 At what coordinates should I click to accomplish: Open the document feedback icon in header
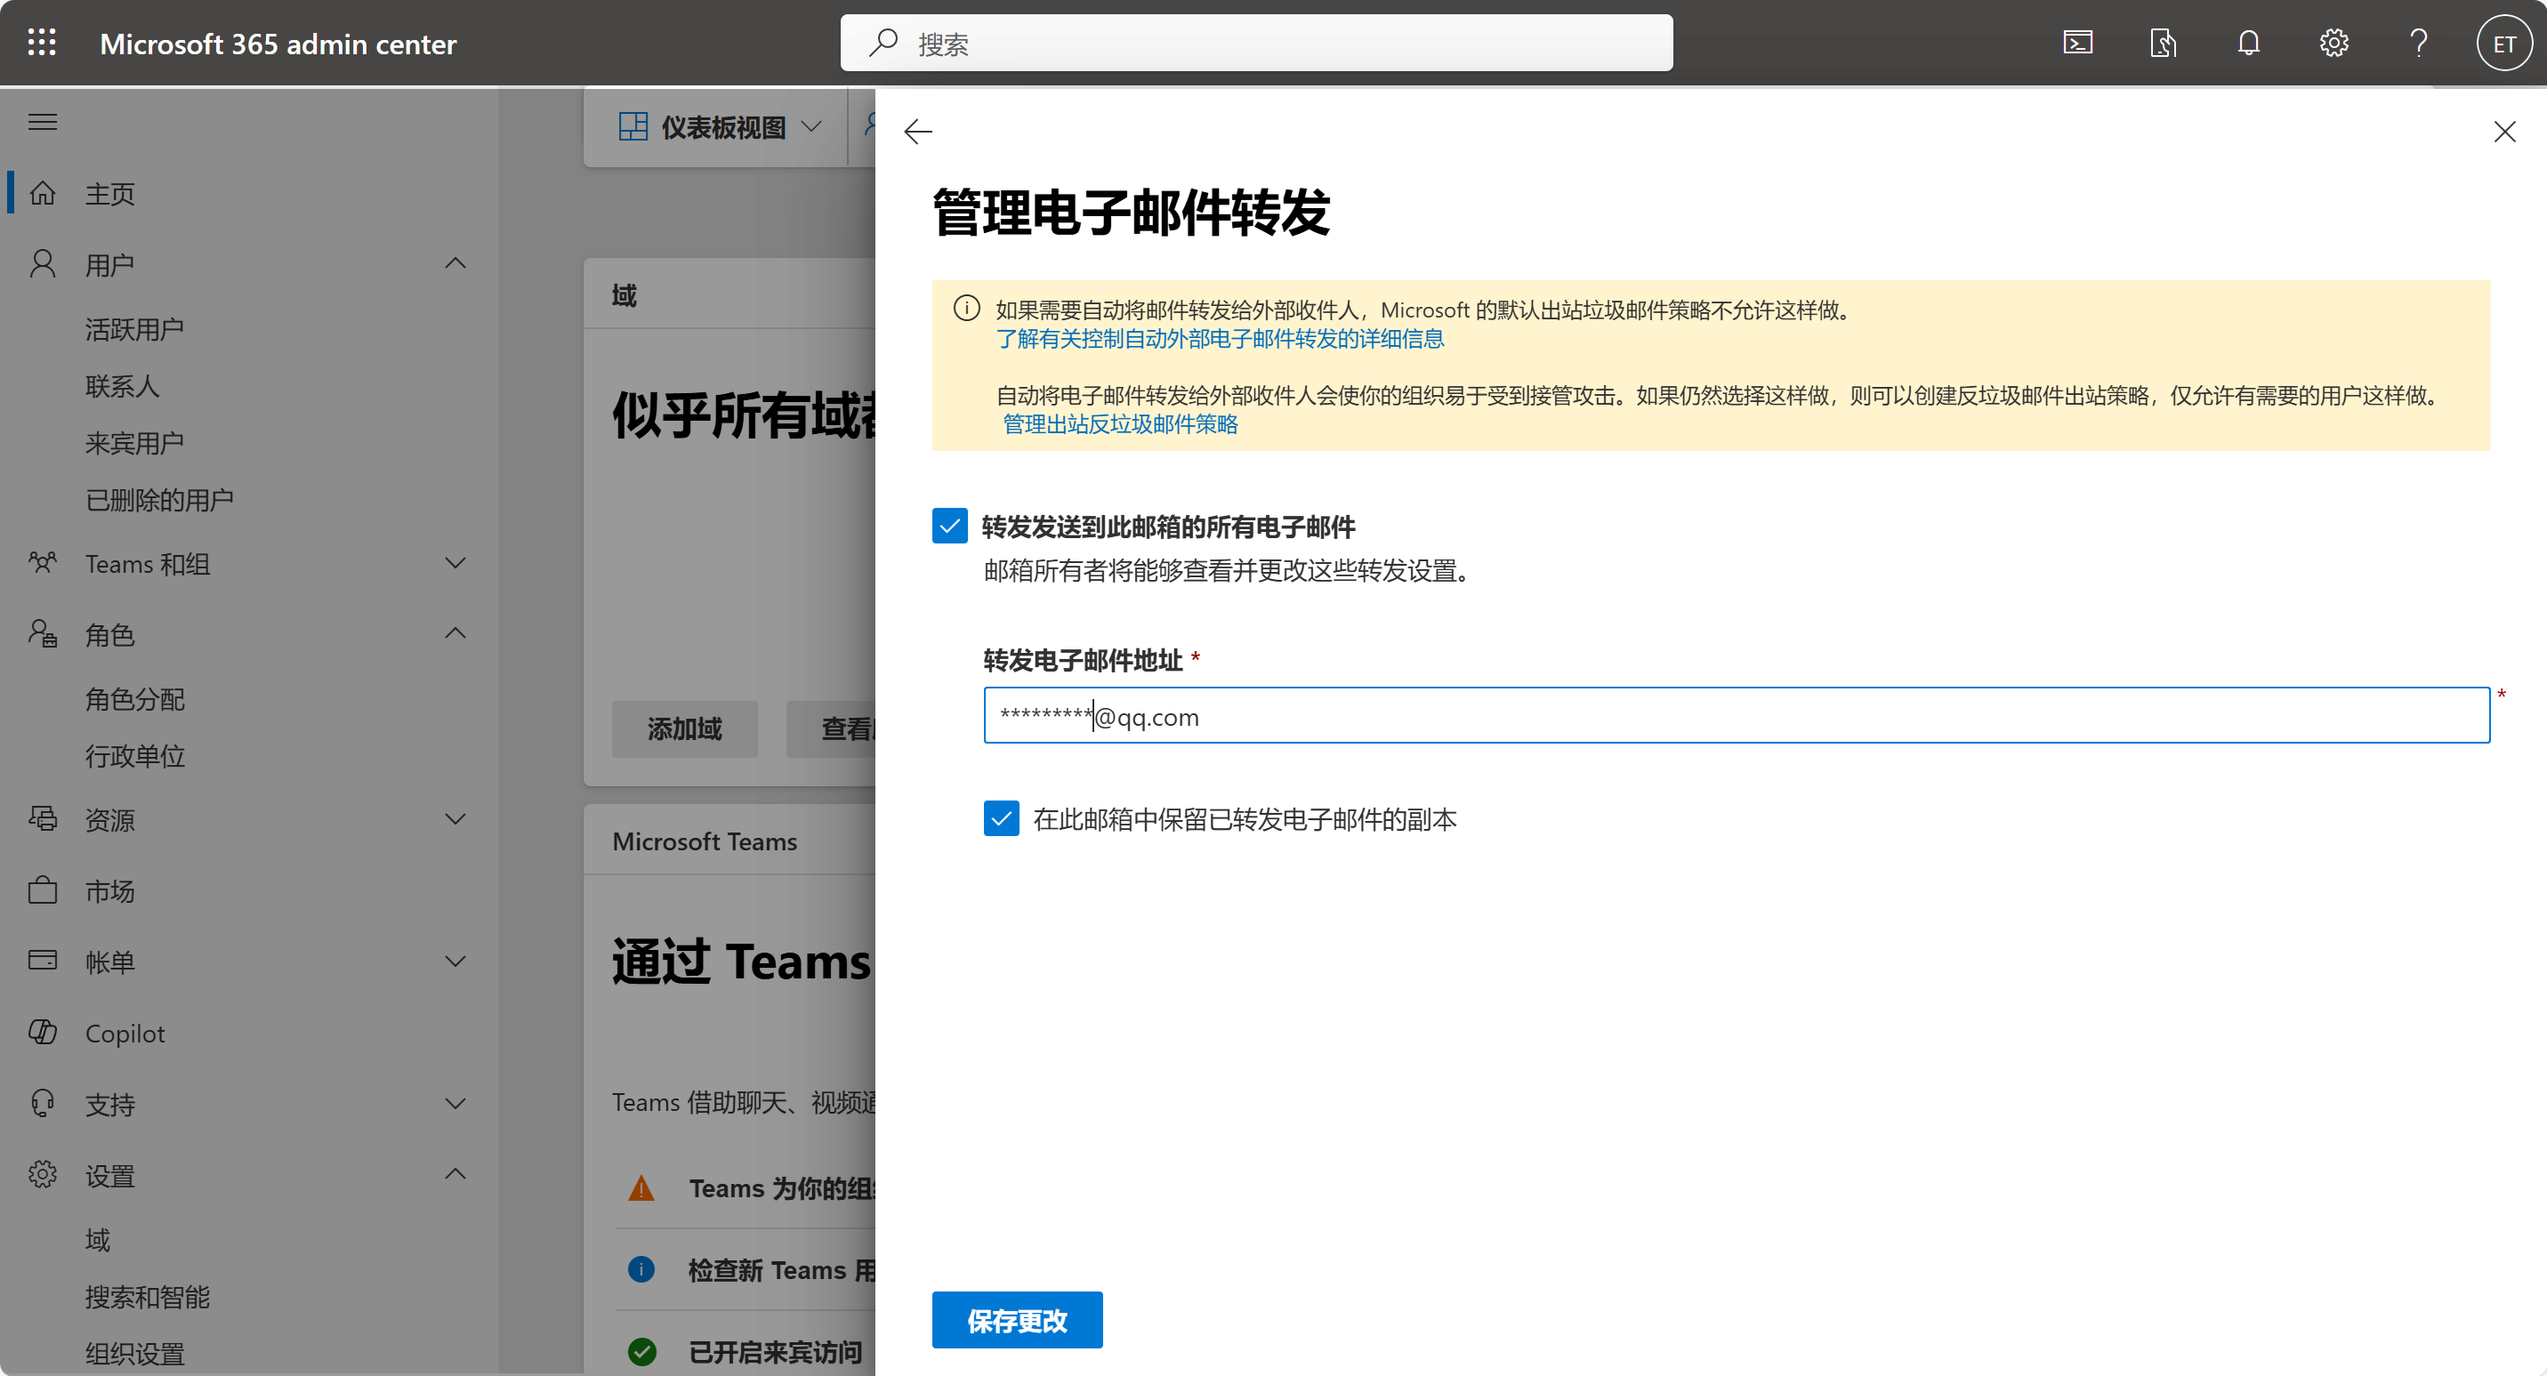coord(2163,43)
